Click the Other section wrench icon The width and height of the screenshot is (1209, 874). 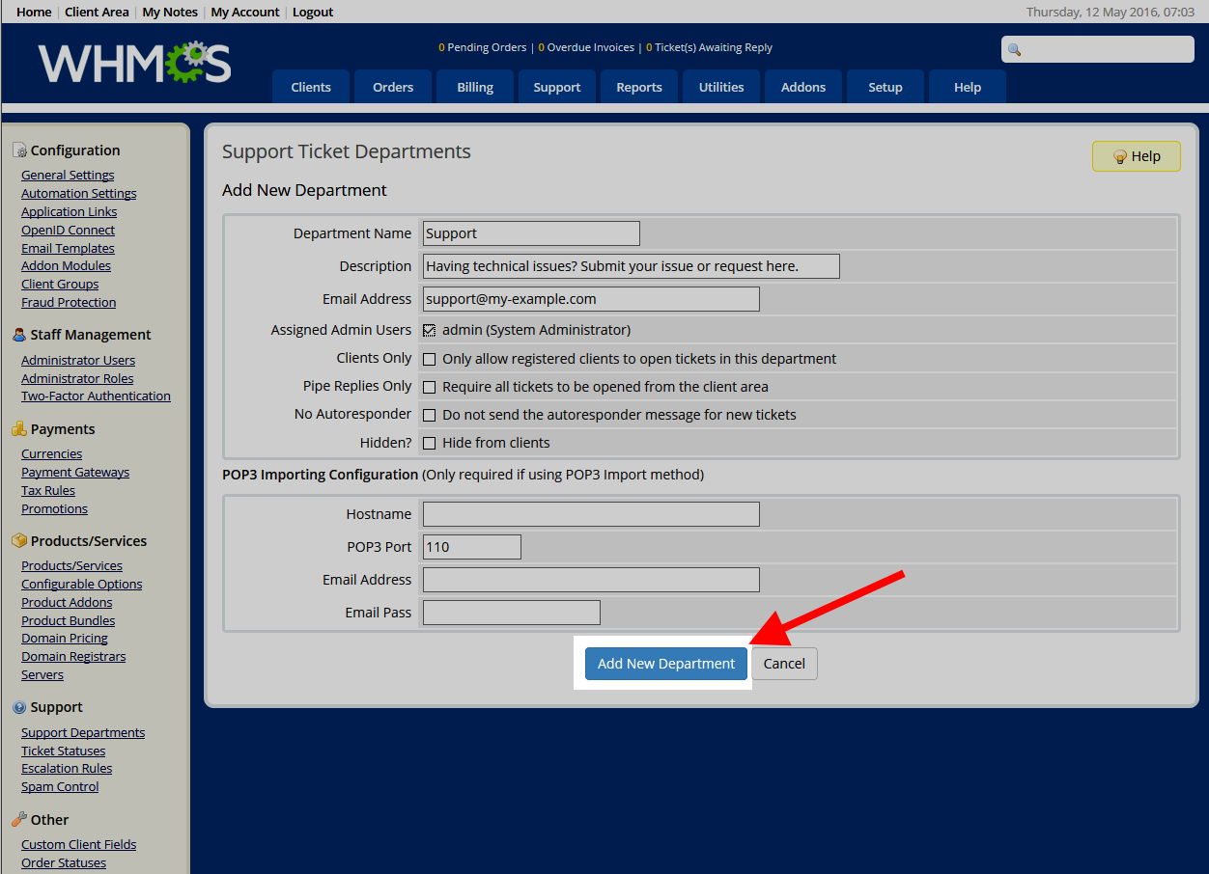coord(19,820)
